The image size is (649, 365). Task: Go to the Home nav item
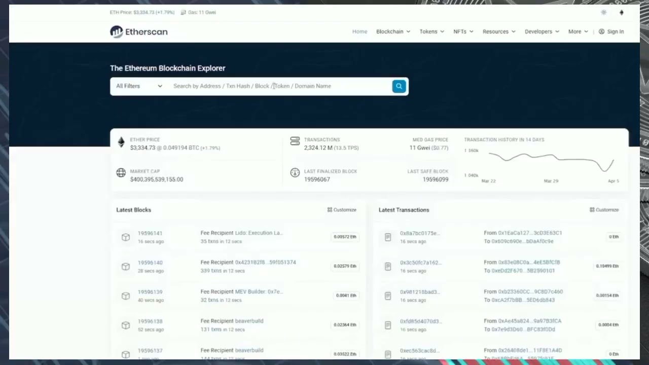(359, 31)
